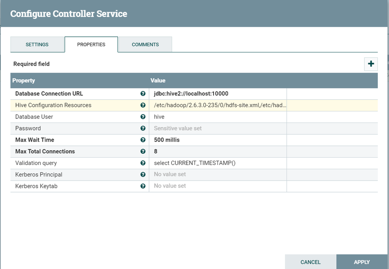
Task: Click help icon beside Database Connection URL
Action: pos(143,94)
